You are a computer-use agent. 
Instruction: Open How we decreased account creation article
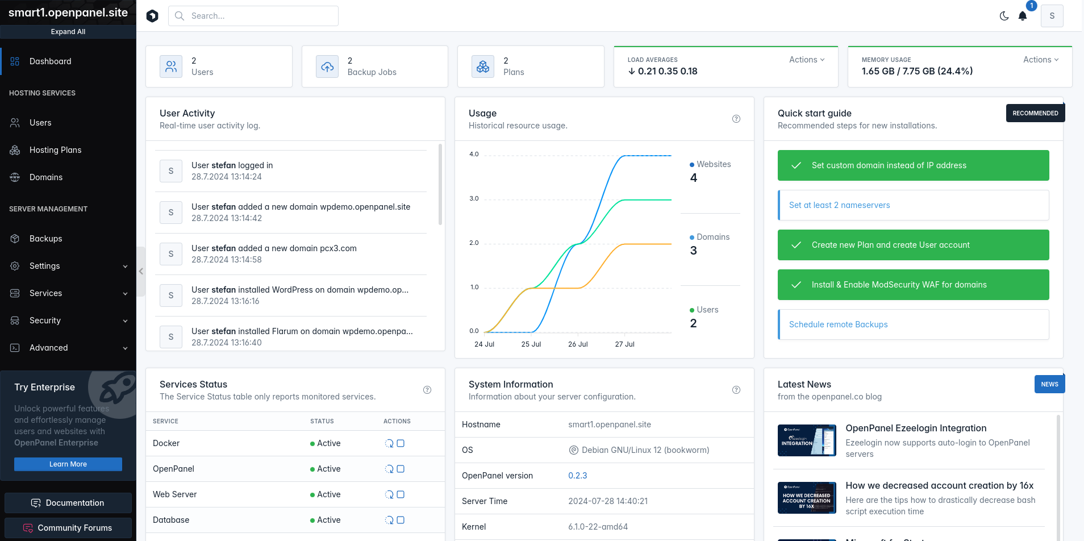[939, 486]
